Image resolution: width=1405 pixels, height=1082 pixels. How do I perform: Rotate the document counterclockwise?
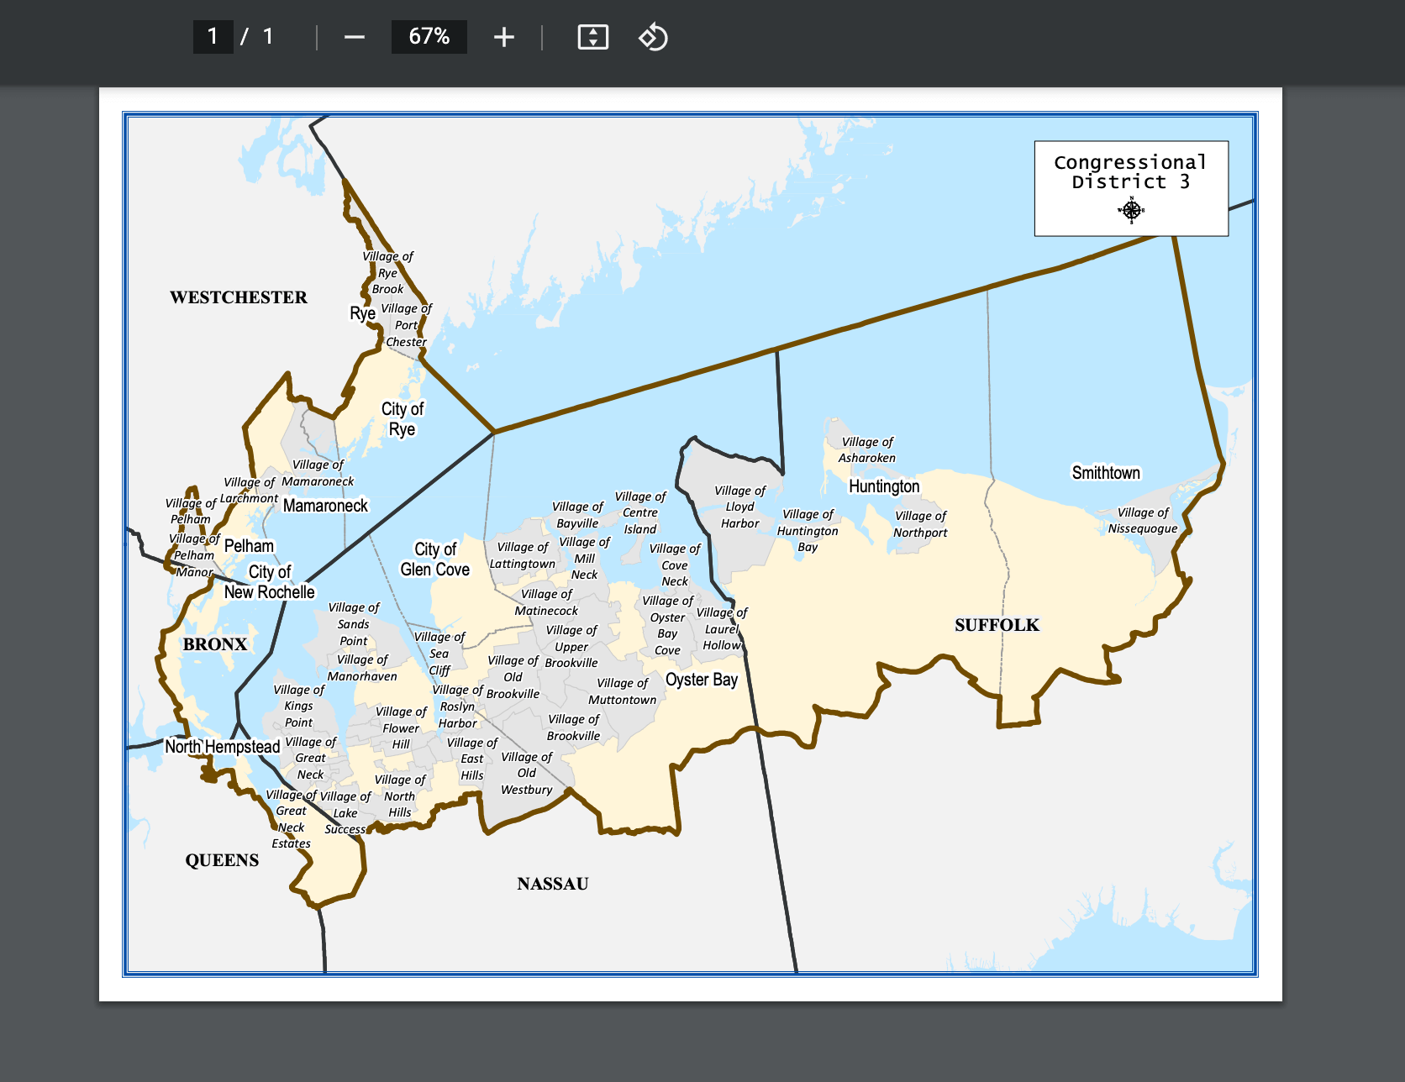(x=653, y=37)
